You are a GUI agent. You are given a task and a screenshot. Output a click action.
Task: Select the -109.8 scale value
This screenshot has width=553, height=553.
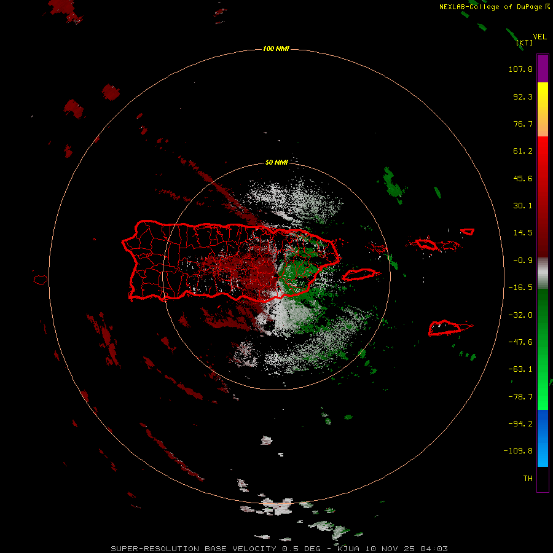coord(518,451)
